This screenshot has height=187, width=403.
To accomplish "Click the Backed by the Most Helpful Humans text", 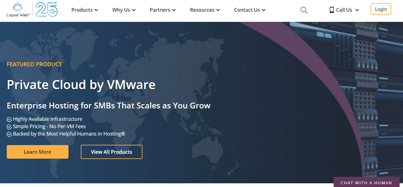I will pyautogui.click(x=69, y=134).
